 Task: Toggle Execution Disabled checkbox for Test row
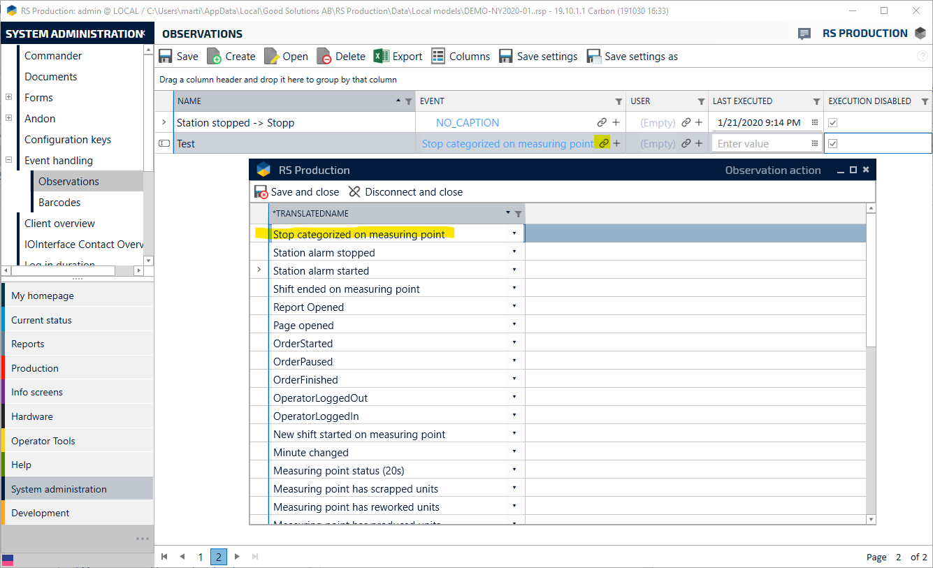coord(833,144)
